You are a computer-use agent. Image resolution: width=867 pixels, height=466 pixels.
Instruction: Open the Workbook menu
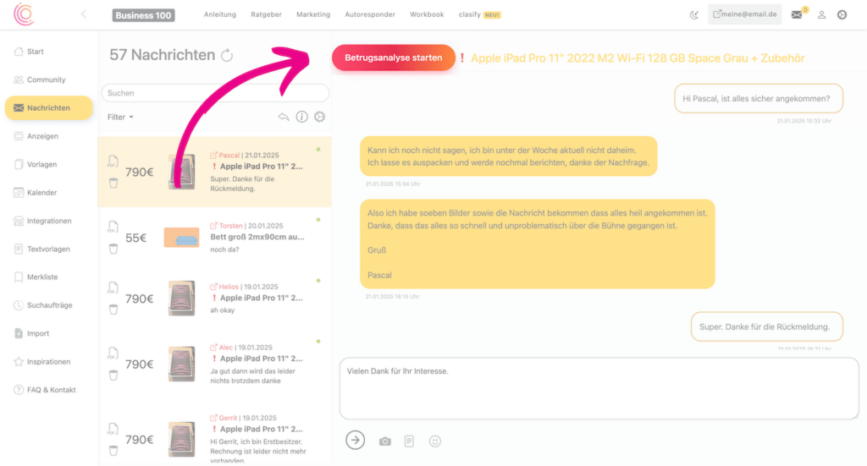click(427, 15)
